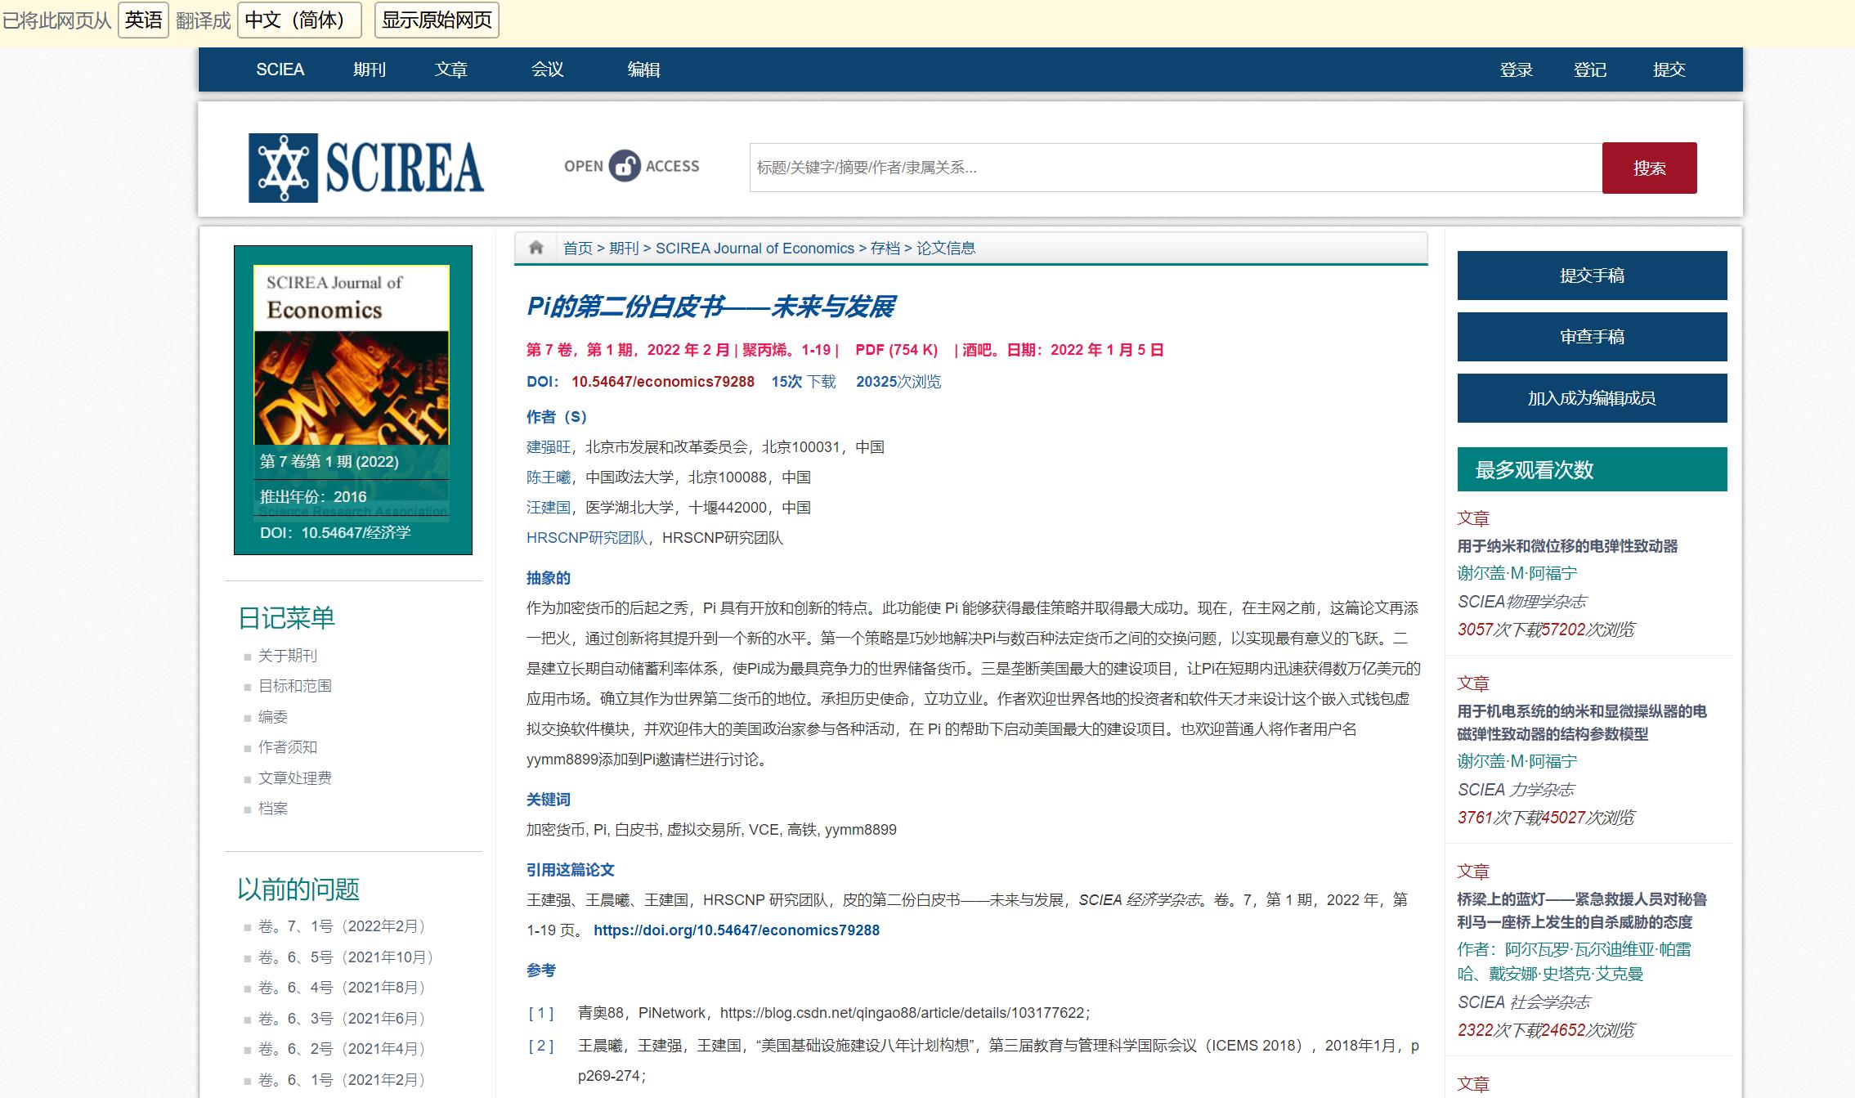
Task: Click SCIREA Journal of Economics breadcrumb link
Action: [755, 248]
